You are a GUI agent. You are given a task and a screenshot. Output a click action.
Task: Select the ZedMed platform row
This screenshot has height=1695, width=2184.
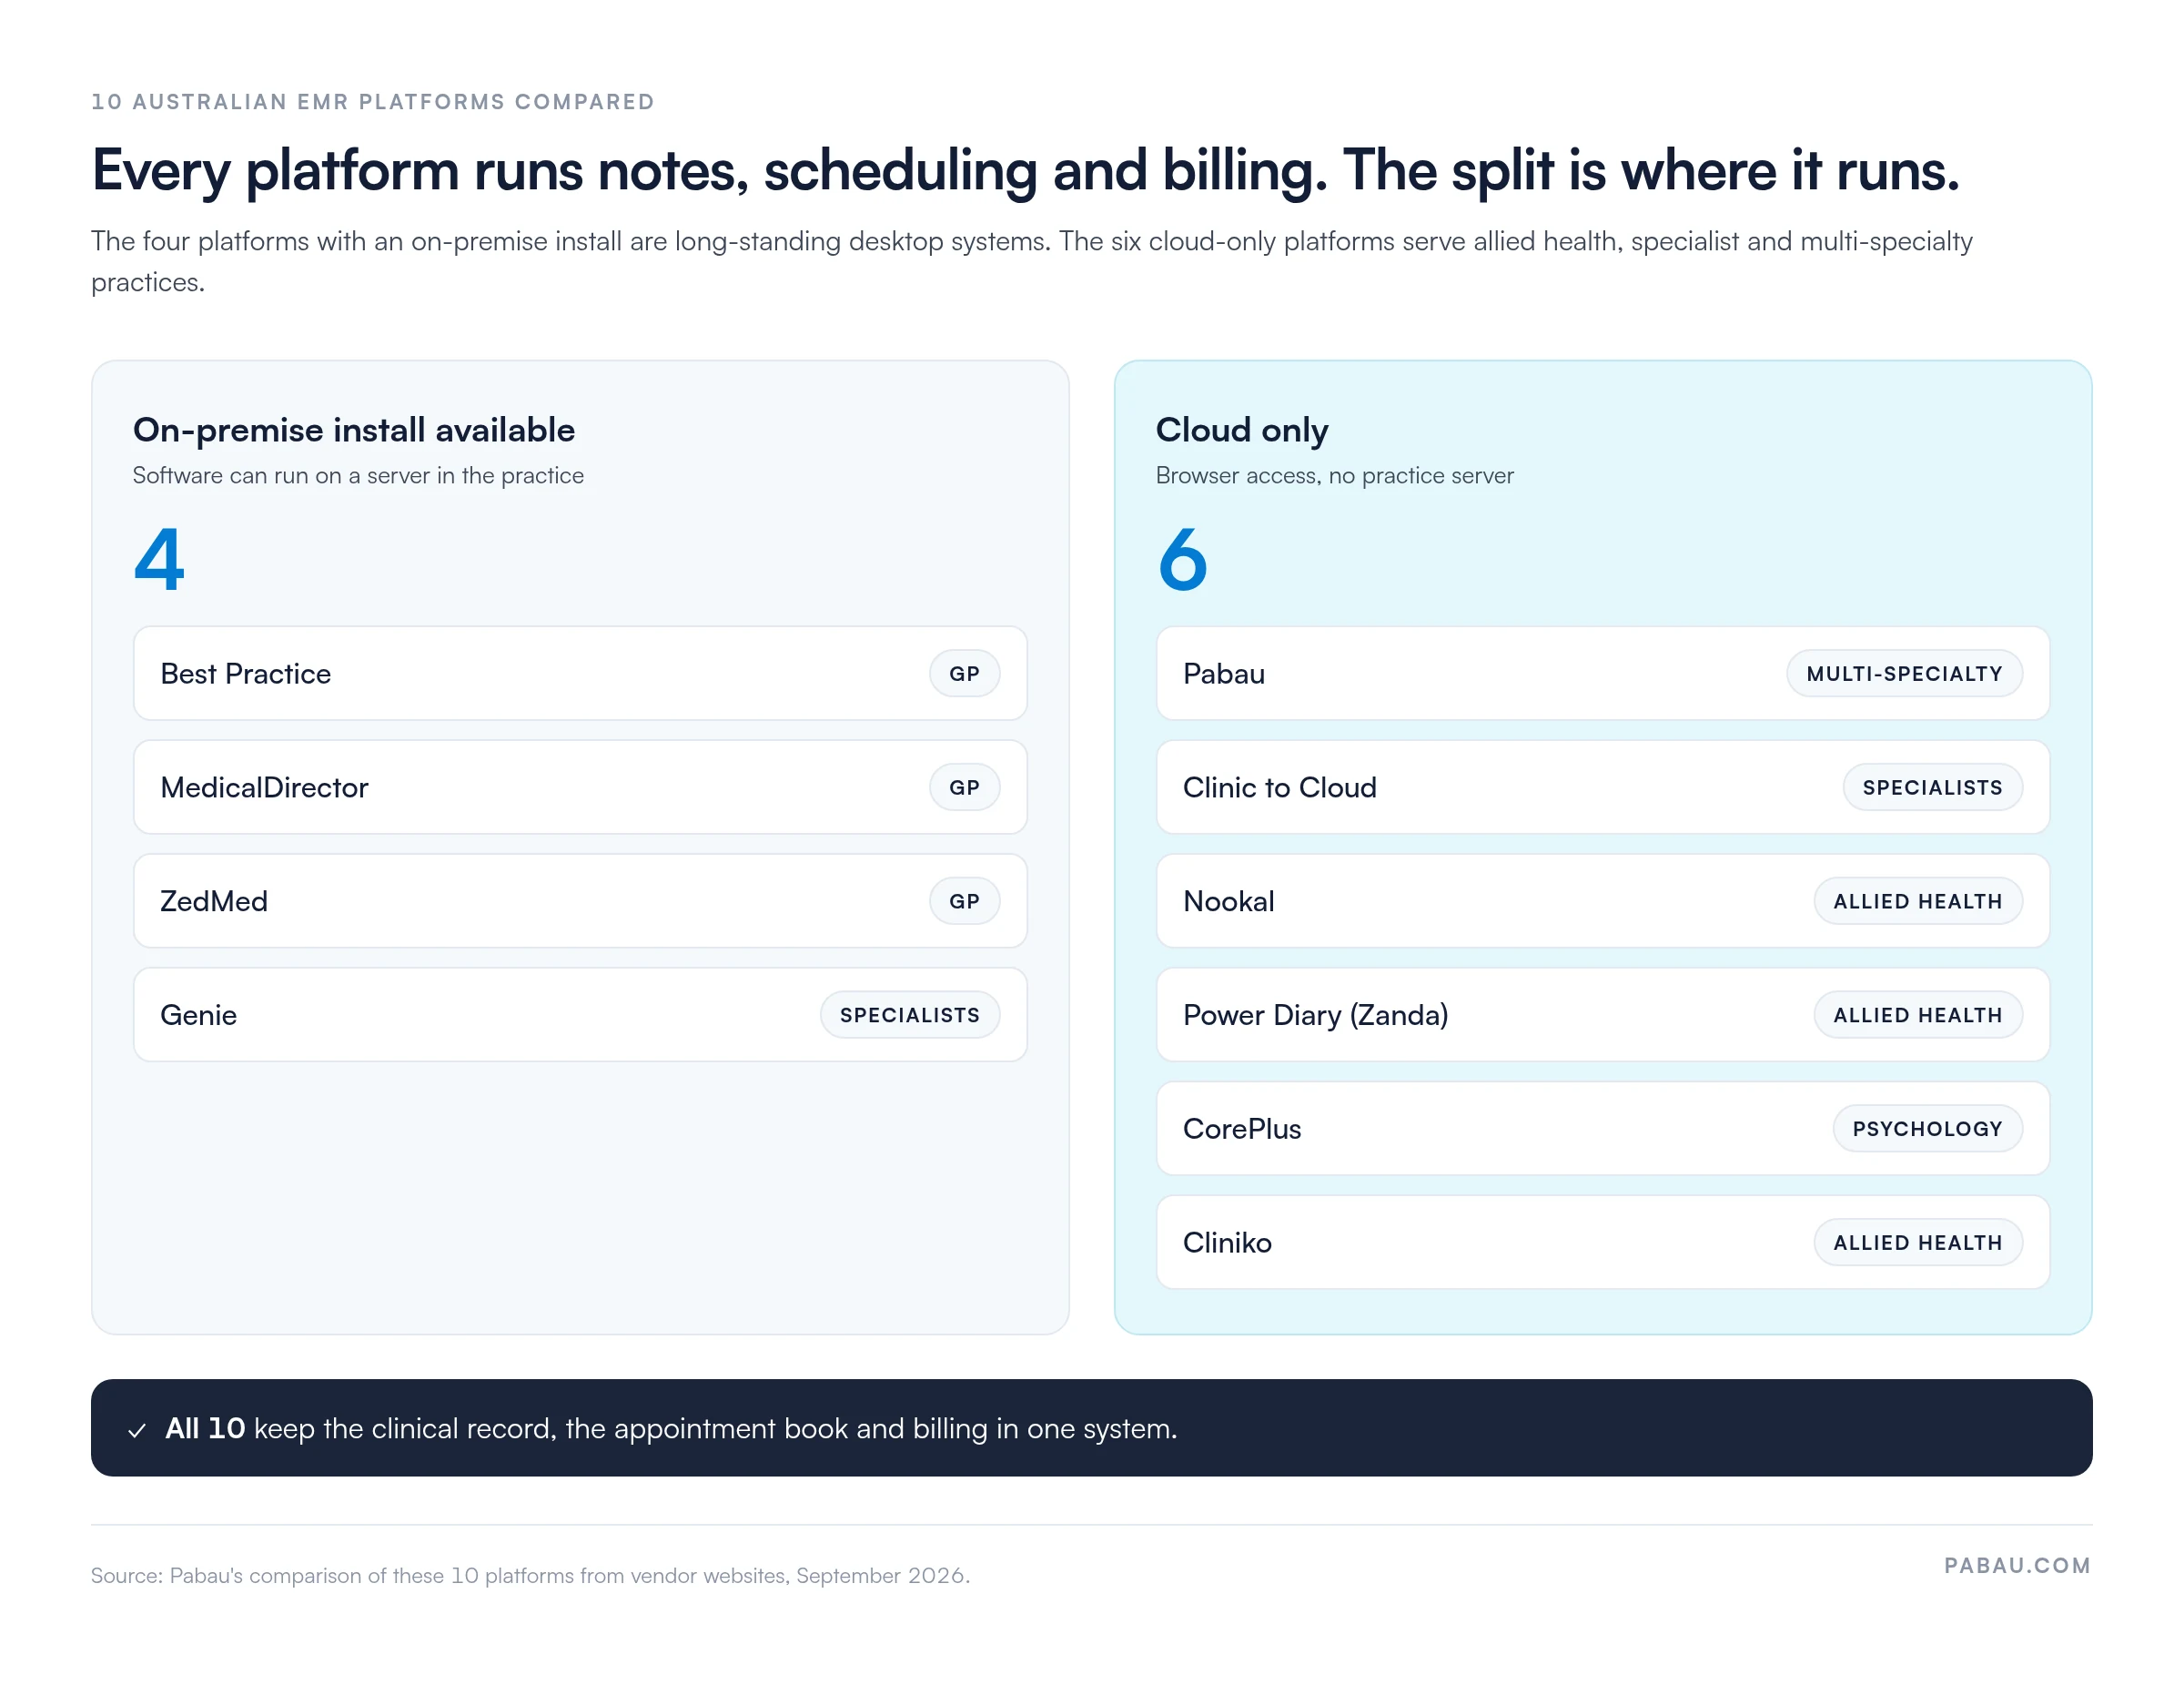click(580, 900)
